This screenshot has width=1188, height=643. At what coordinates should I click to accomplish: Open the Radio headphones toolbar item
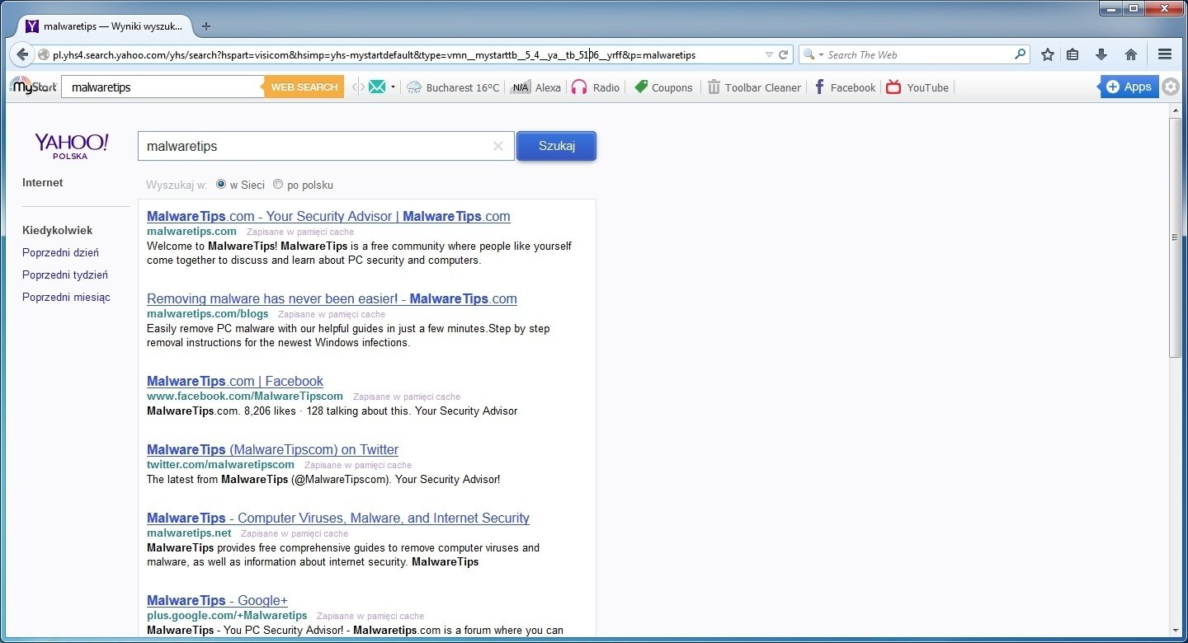tap(595, 87)
